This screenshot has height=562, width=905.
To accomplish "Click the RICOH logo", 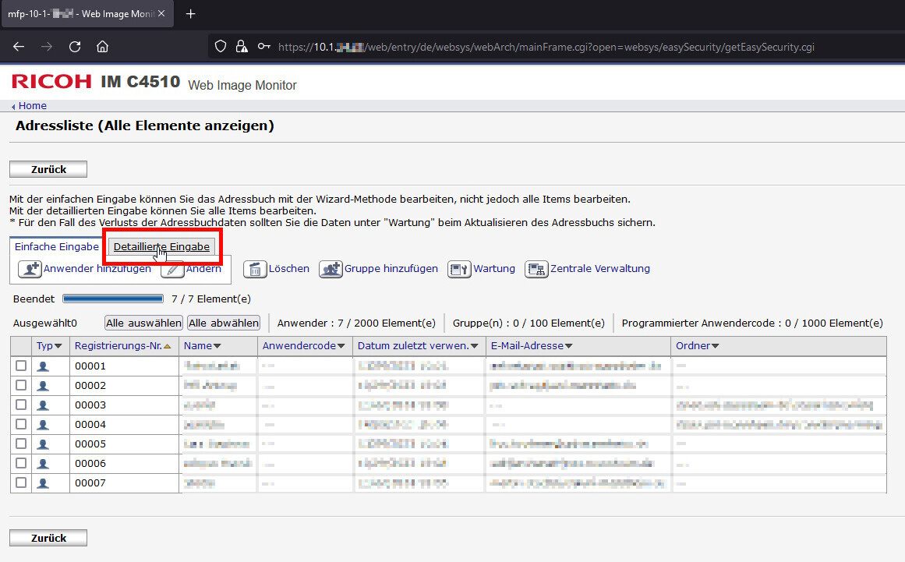I will tap(51, 81).
